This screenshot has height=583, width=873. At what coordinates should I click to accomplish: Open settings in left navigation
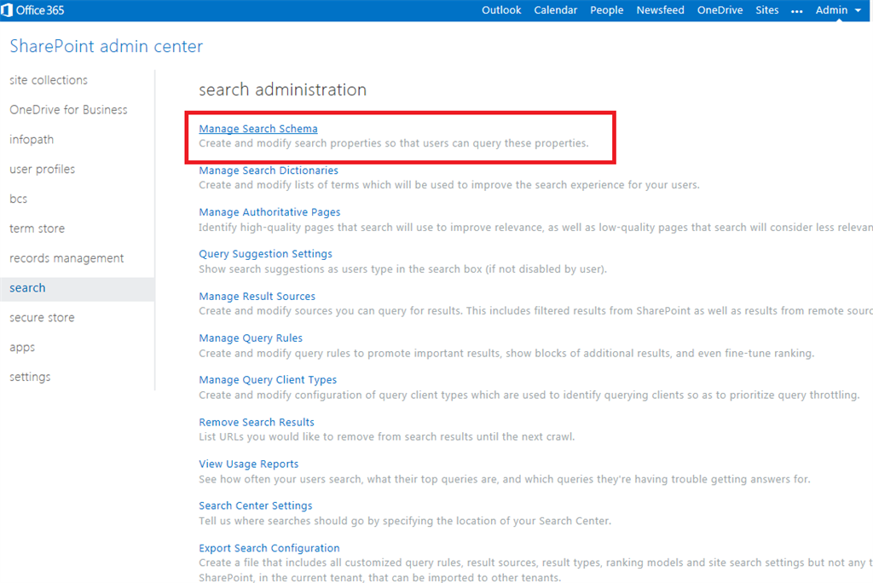(x=30, y=377)
